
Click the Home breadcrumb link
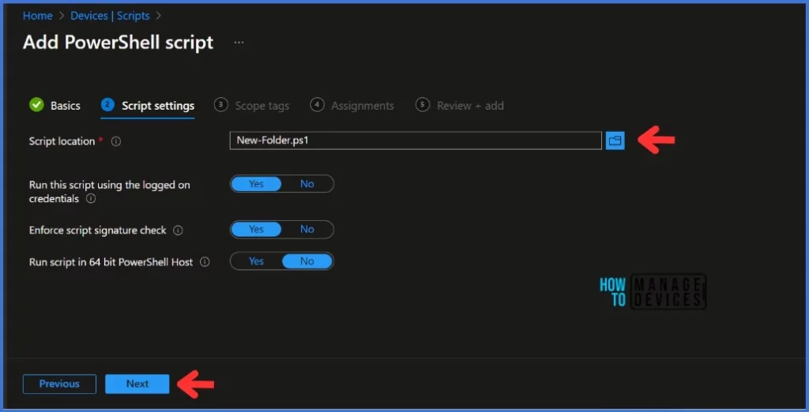coord(38,16)
